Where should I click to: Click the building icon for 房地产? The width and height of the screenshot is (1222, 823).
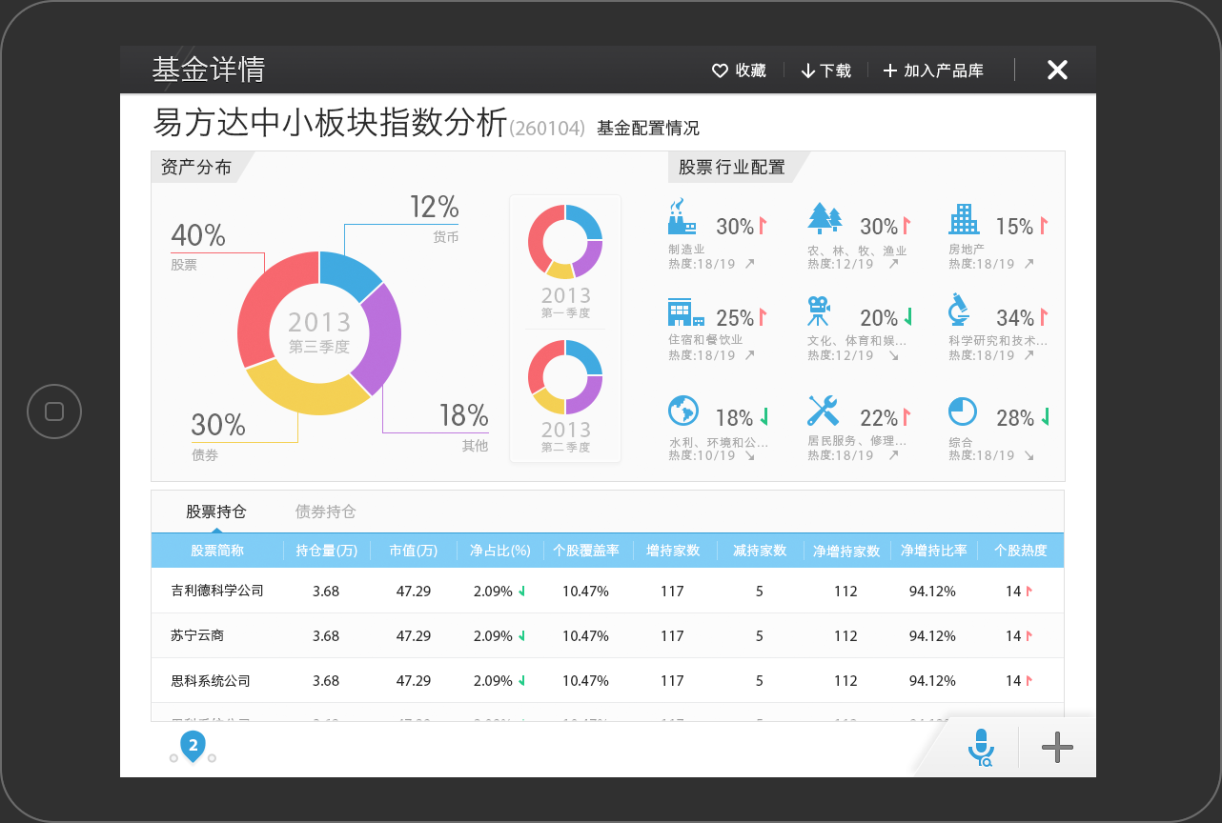click(x=964, y=219)
